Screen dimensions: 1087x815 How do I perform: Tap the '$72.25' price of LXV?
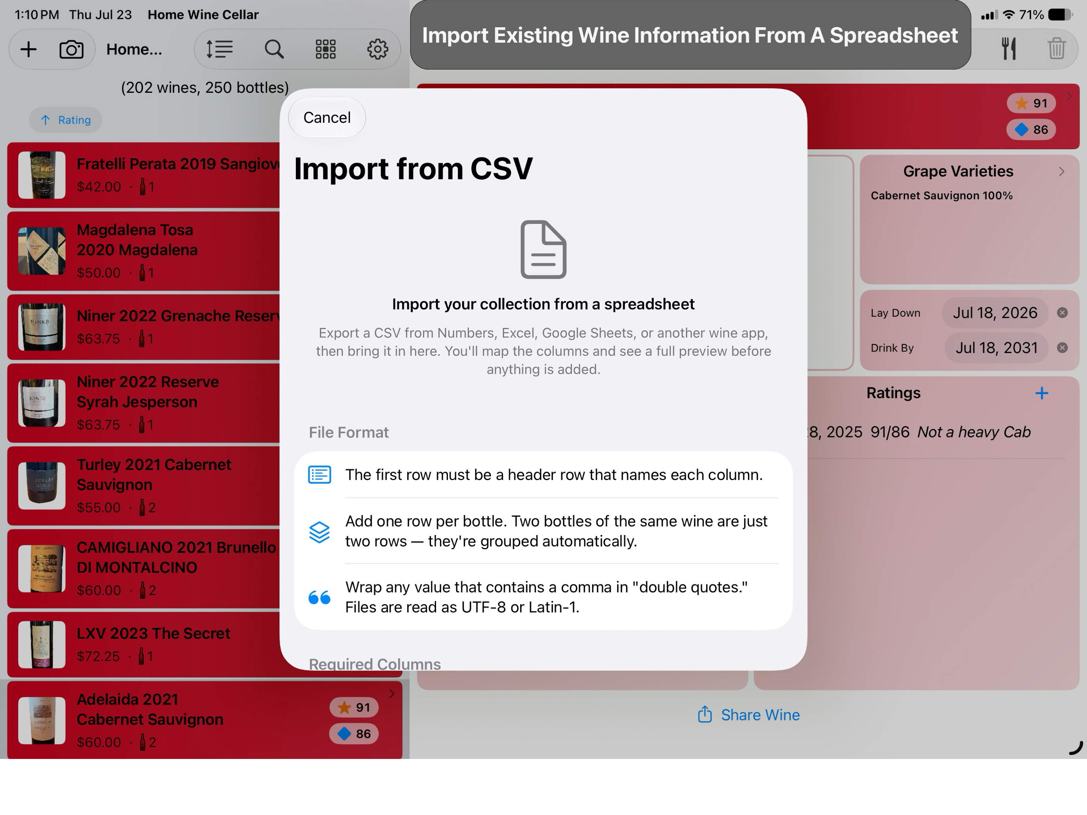(98, 656)
